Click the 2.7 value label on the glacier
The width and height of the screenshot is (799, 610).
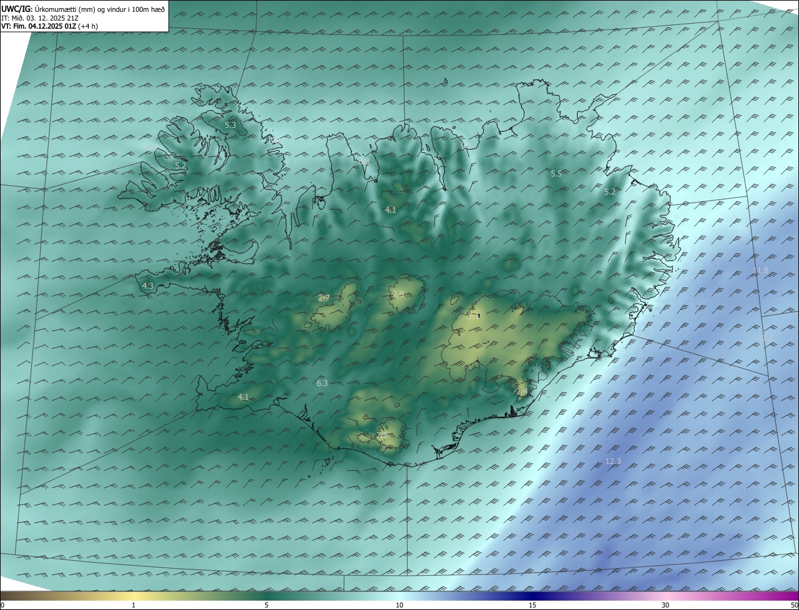[x=323, y=298]
